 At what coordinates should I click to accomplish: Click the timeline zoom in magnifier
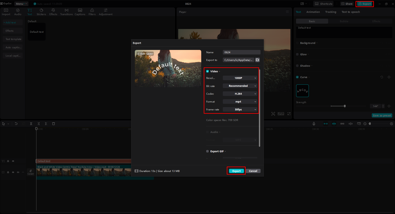coord(392,124)
